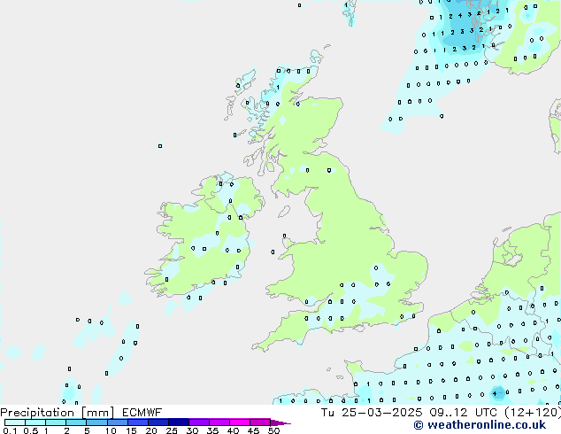Select the 30–35 mm purple legend swatch

click(198, 422)
